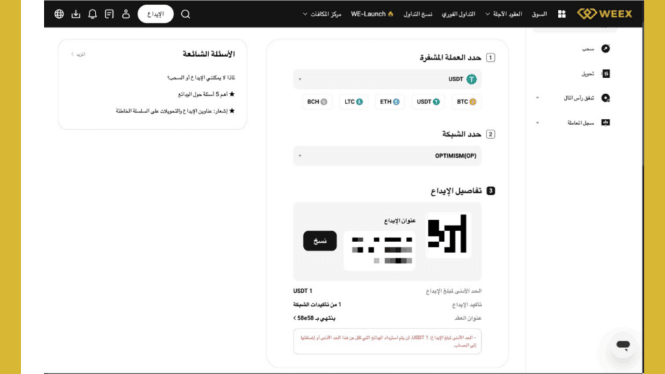665x374 pixels.
Task: Open the OPTIMISM(OP) network dropdown
Action: pos(387,156)
